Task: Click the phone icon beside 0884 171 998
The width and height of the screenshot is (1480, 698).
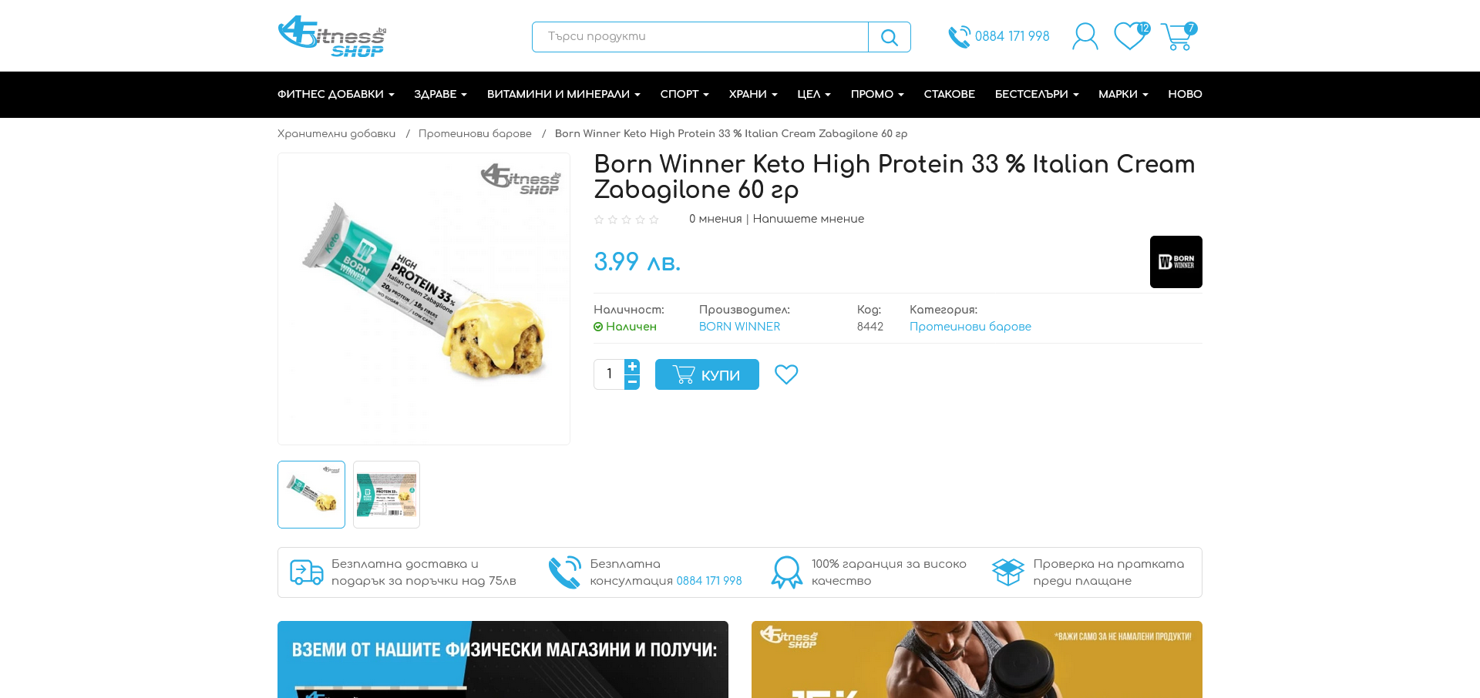Action: pos(959,36)
